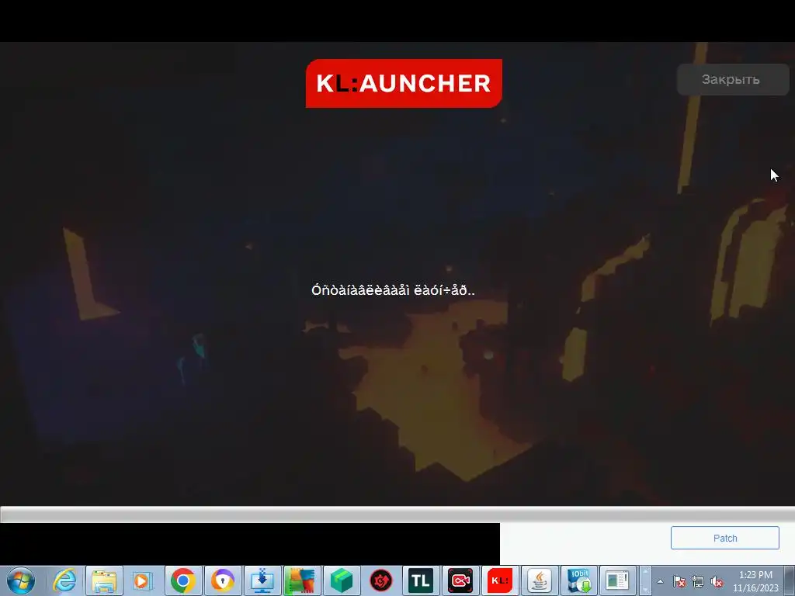Open Google Chrome from taskbar
The image size is (795, 596).
pos(183,580)
